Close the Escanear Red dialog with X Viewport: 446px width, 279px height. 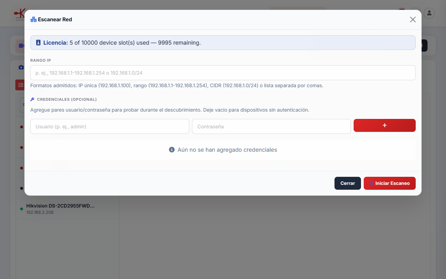pos(413,20)
